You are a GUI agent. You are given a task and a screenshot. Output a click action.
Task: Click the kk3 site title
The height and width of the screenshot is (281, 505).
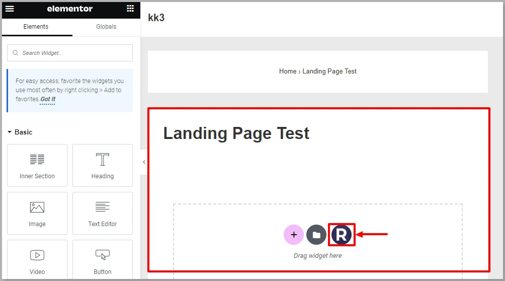tap(156, 18)
